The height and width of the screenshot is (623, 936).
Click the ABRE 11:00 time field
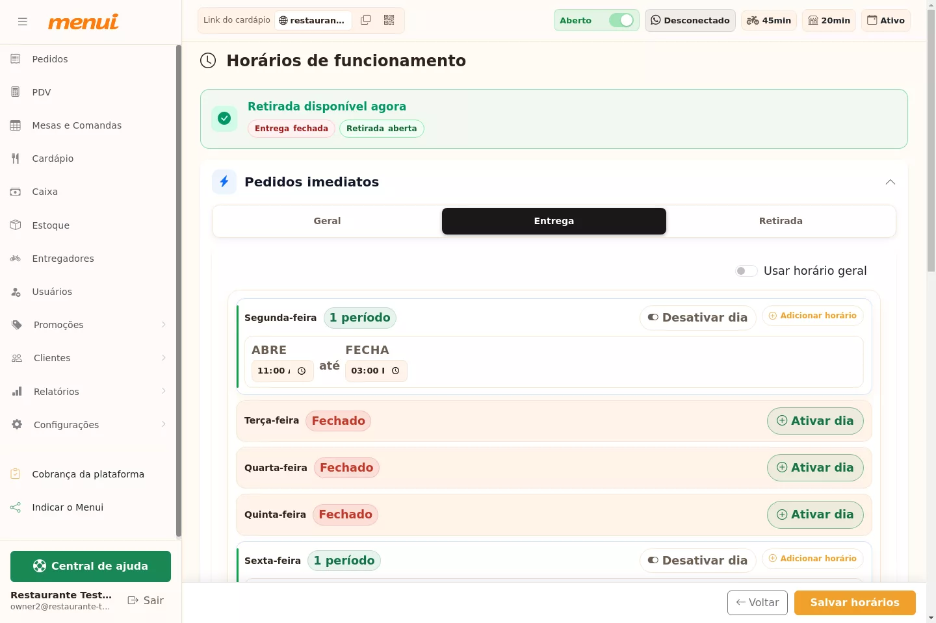pos(282,371)
